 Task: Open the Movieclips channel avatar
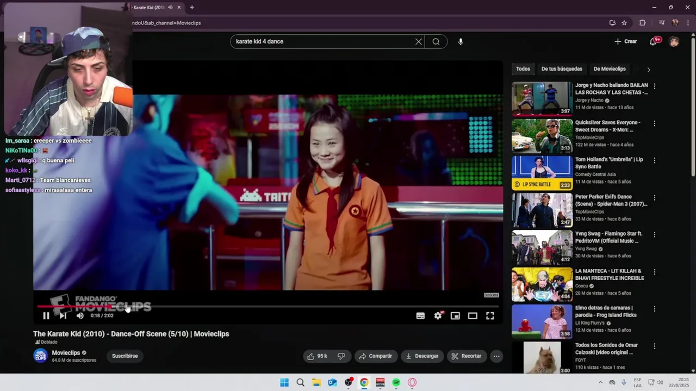40,356
